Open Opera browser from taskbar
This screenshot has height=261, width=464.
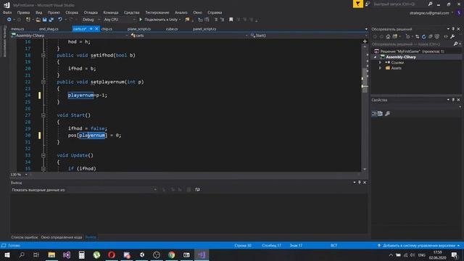(112, 254)
